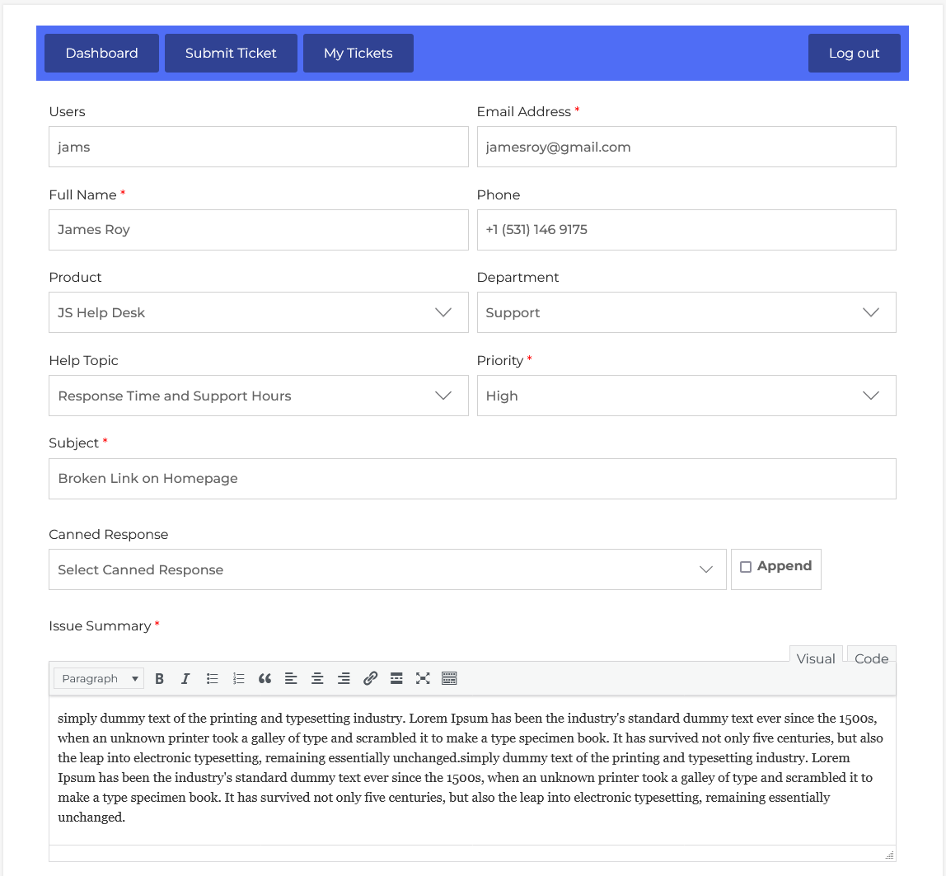This screenshot has height=876, width=946.
Task: Open the Product dropdown
Action: pyautogui.click(x=258, y=312)
